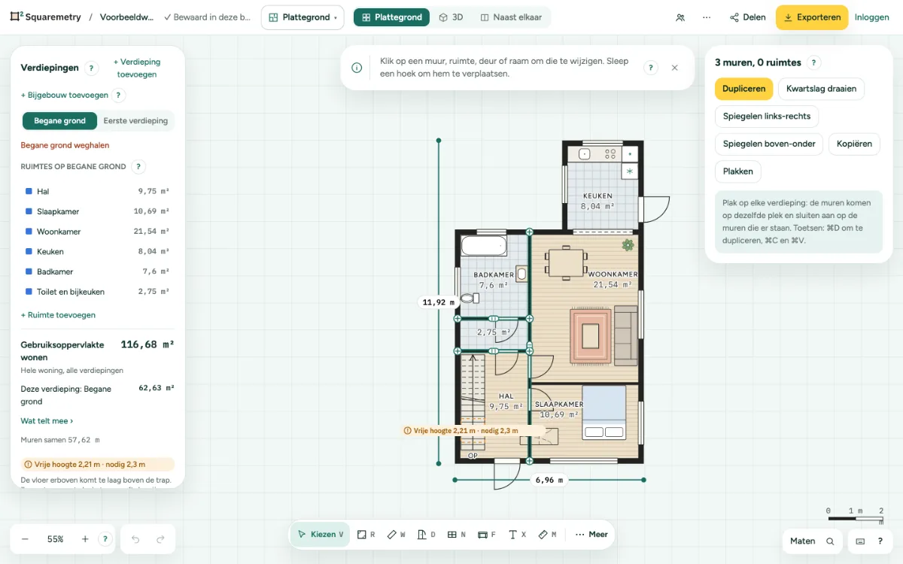
Task: Select the door tool (D)
Action: [427, 535]
